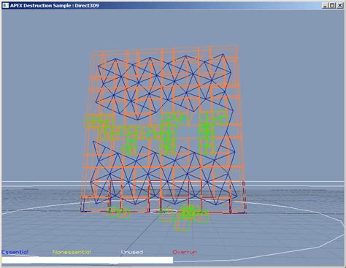
Task: Click the application icon in the title bar
Action: [5, 5]
